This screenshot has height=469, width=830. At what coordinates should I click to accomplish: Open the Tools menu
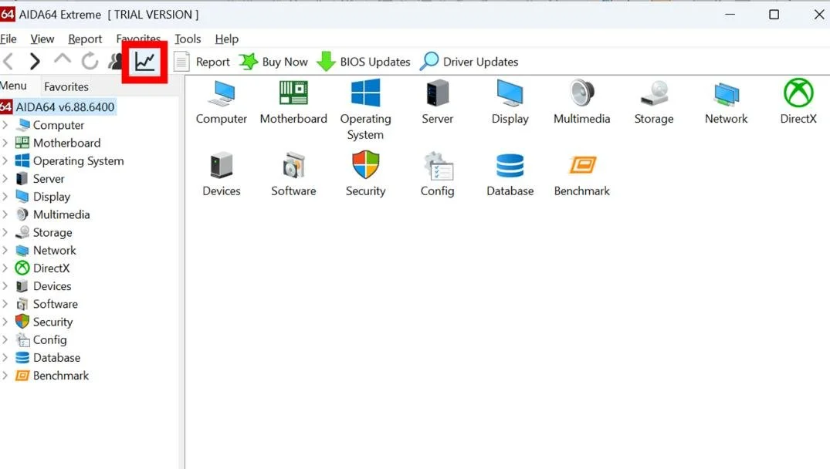pyautogui.click(x=188, y=39)
